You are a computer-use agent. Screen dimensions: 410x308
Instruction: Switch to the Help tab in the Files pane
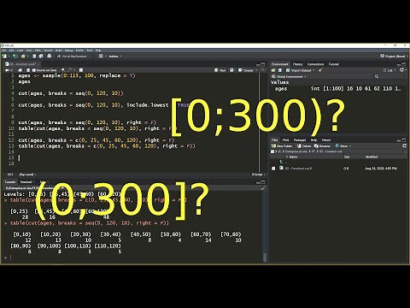tap(313, 139)
